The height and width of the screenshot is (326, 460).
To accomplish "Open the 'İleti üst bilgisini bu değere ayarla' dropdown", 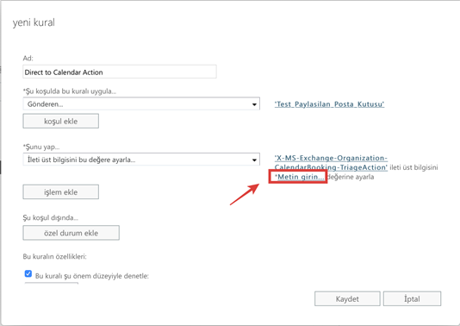I will 141,160.
